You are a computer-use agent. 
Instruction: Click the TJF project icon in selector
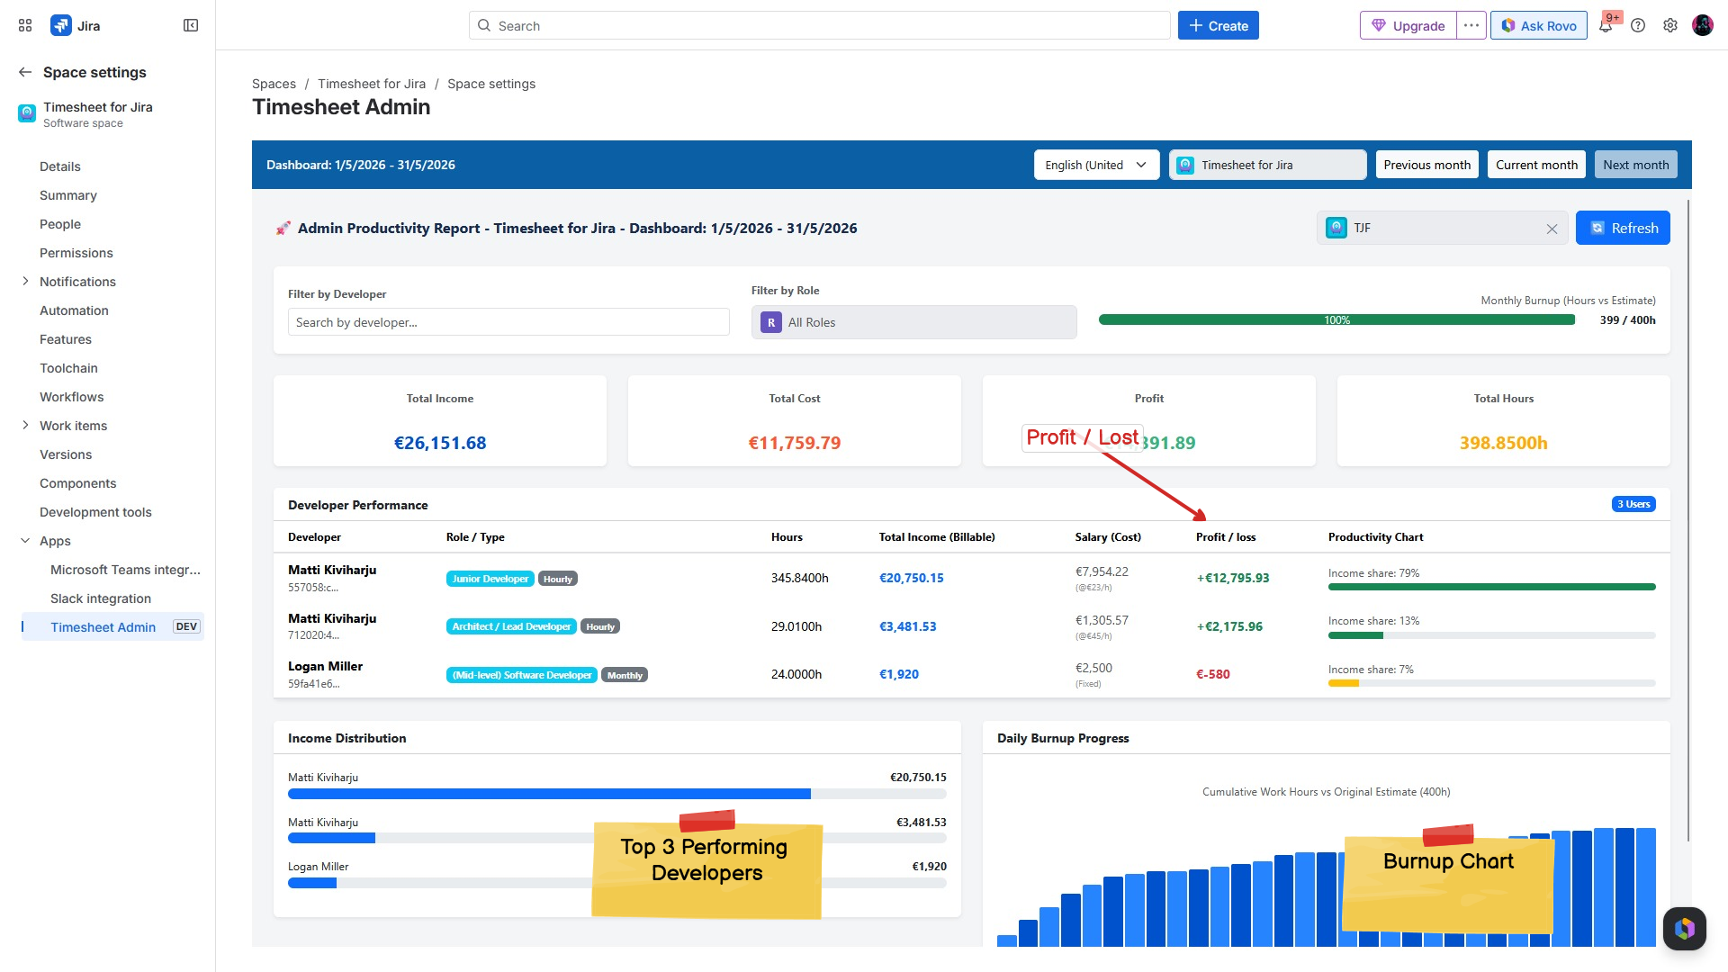pos(1336,228)
